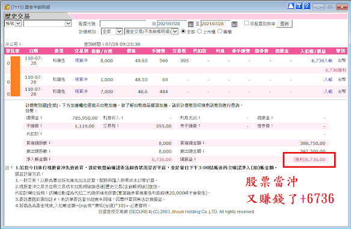This screenshot has height=229, width=351.
Task: Click 現賣沖 link in the 8,000 shares row
Action: click(x=81, y=61)
